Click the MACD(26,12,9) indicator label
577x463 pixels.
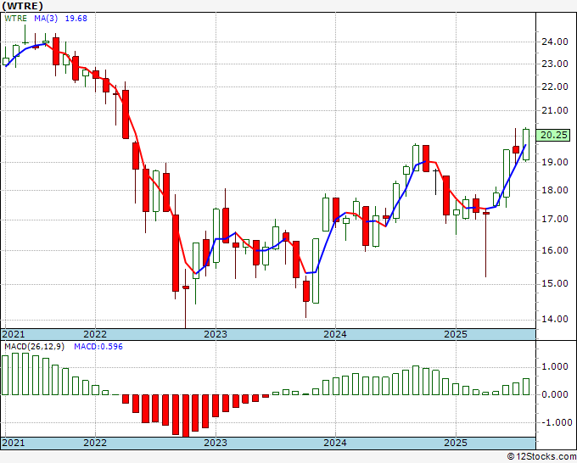point(34,347)
